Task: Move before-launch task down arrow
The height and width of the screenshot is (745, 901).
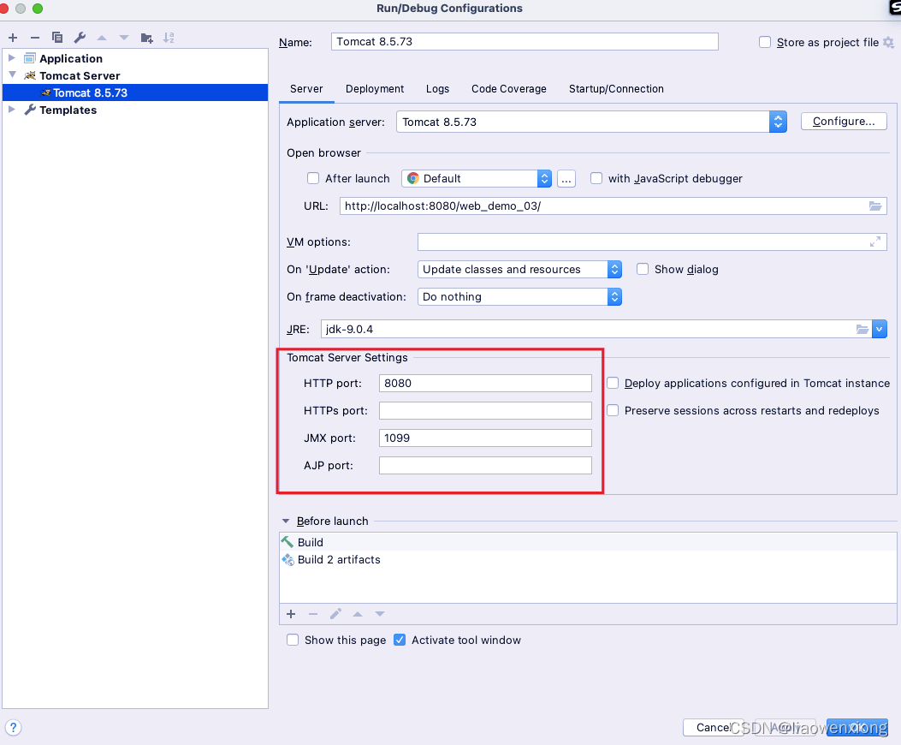Action: [x=380, y=614]
